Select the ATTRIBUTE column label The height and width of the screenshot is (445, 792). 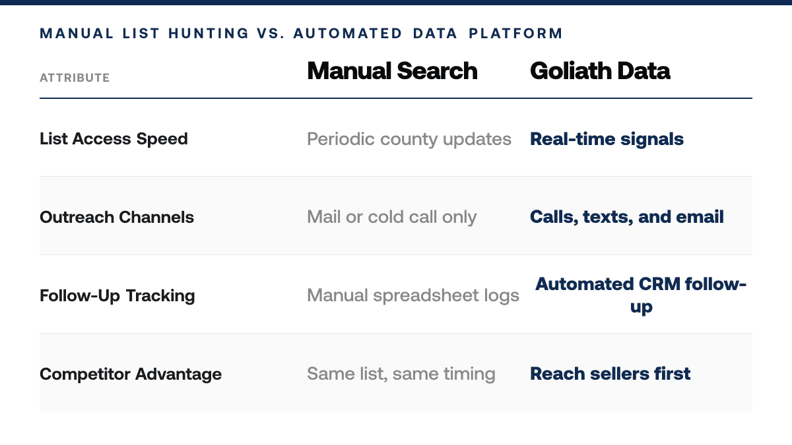pyautogui.click(x=75, y=78)
